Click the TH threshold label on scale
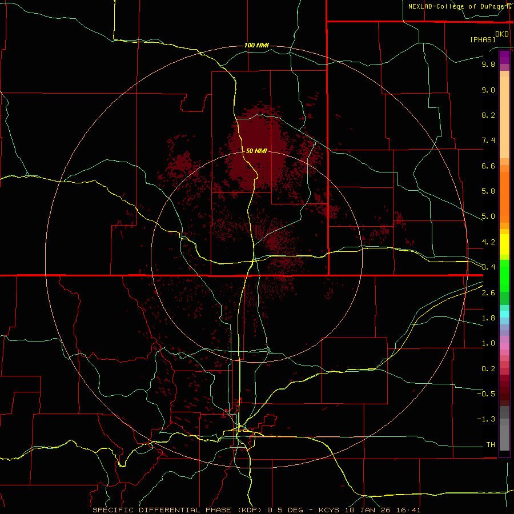The width and height of the screenshot is (514, 514). pyautogui.click(x=491, y=445)
